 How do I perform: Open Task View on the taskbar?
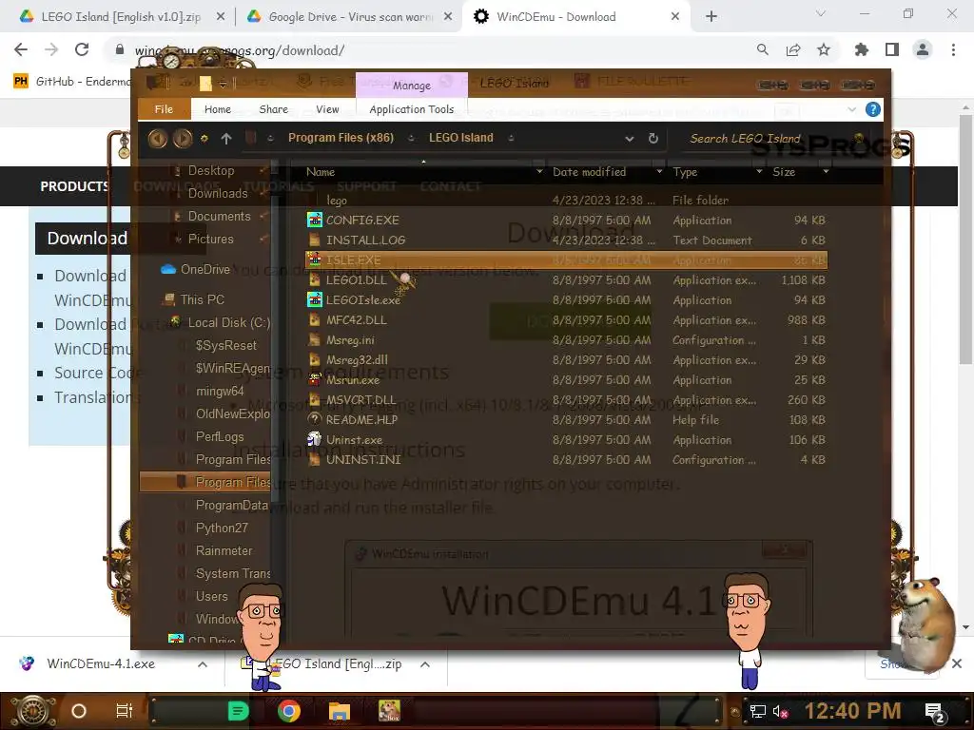[125, 711]
